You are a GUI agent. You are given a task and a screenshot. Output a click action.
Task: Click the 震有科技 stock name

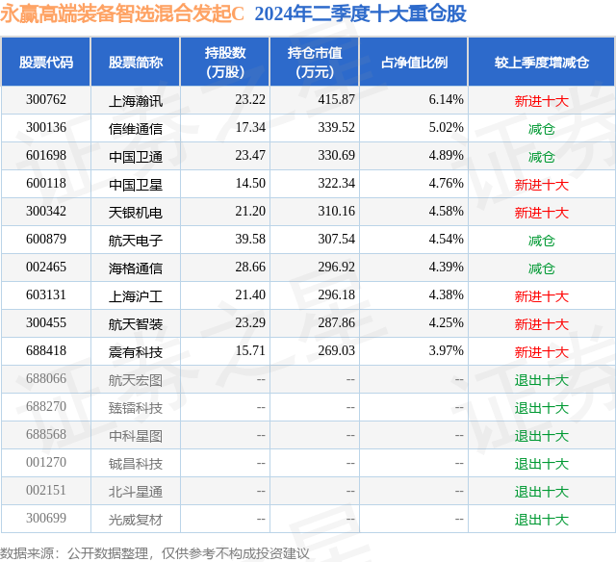[x=136, y=352]
